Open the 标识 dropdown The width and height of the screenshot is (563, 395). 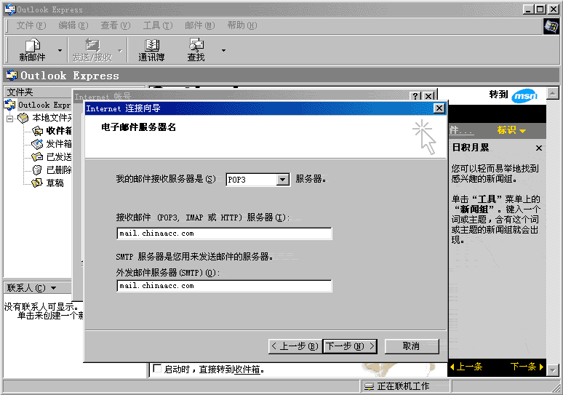(x=511, y=130)
